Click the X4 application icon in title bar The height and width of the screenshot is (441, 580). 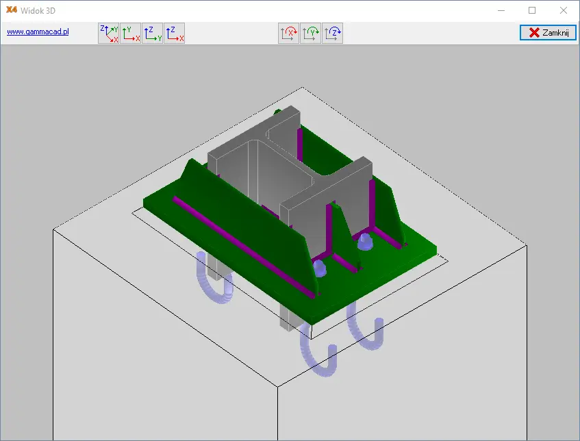(x=11, y=10)
